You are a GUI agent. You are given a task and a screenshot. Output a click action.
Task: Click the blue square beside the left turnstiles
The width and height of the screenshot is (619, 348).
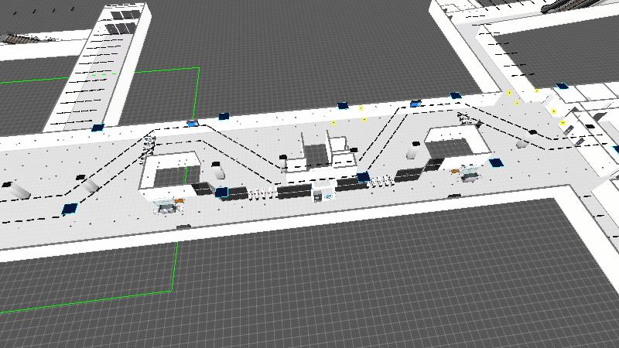click(222, 192)
